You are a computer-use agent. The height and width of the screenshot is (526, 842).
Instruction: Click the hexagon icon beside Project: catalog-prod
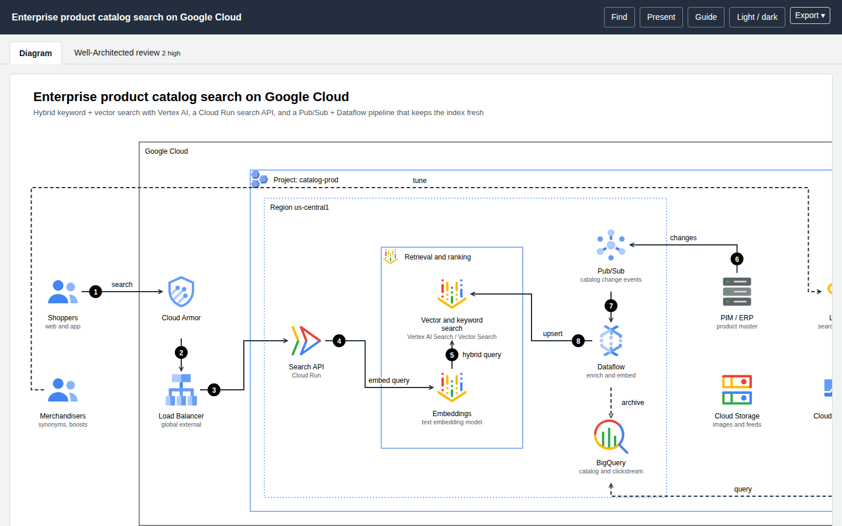(x=259, y=179)
